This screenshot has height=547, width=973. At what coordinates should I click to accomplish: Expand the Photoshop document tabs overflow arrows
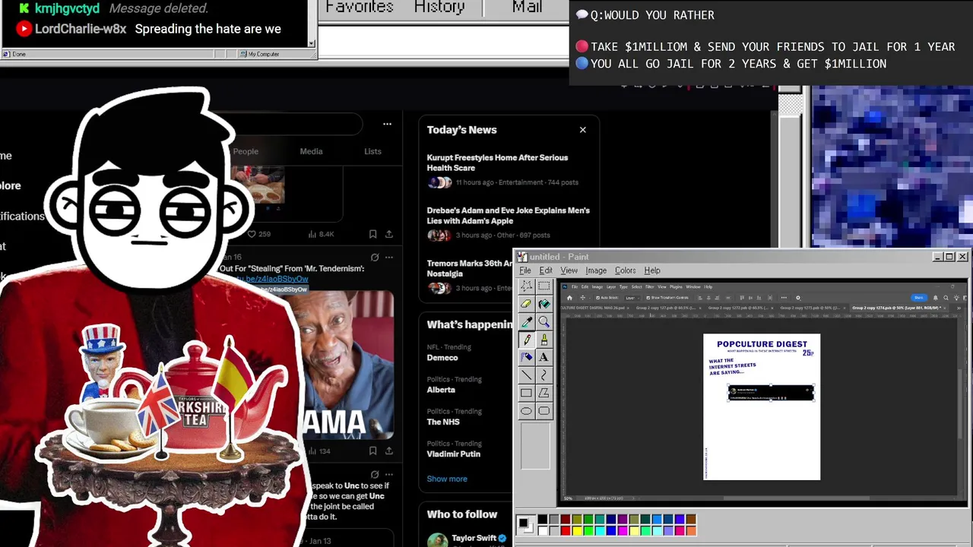coord(959,308)
